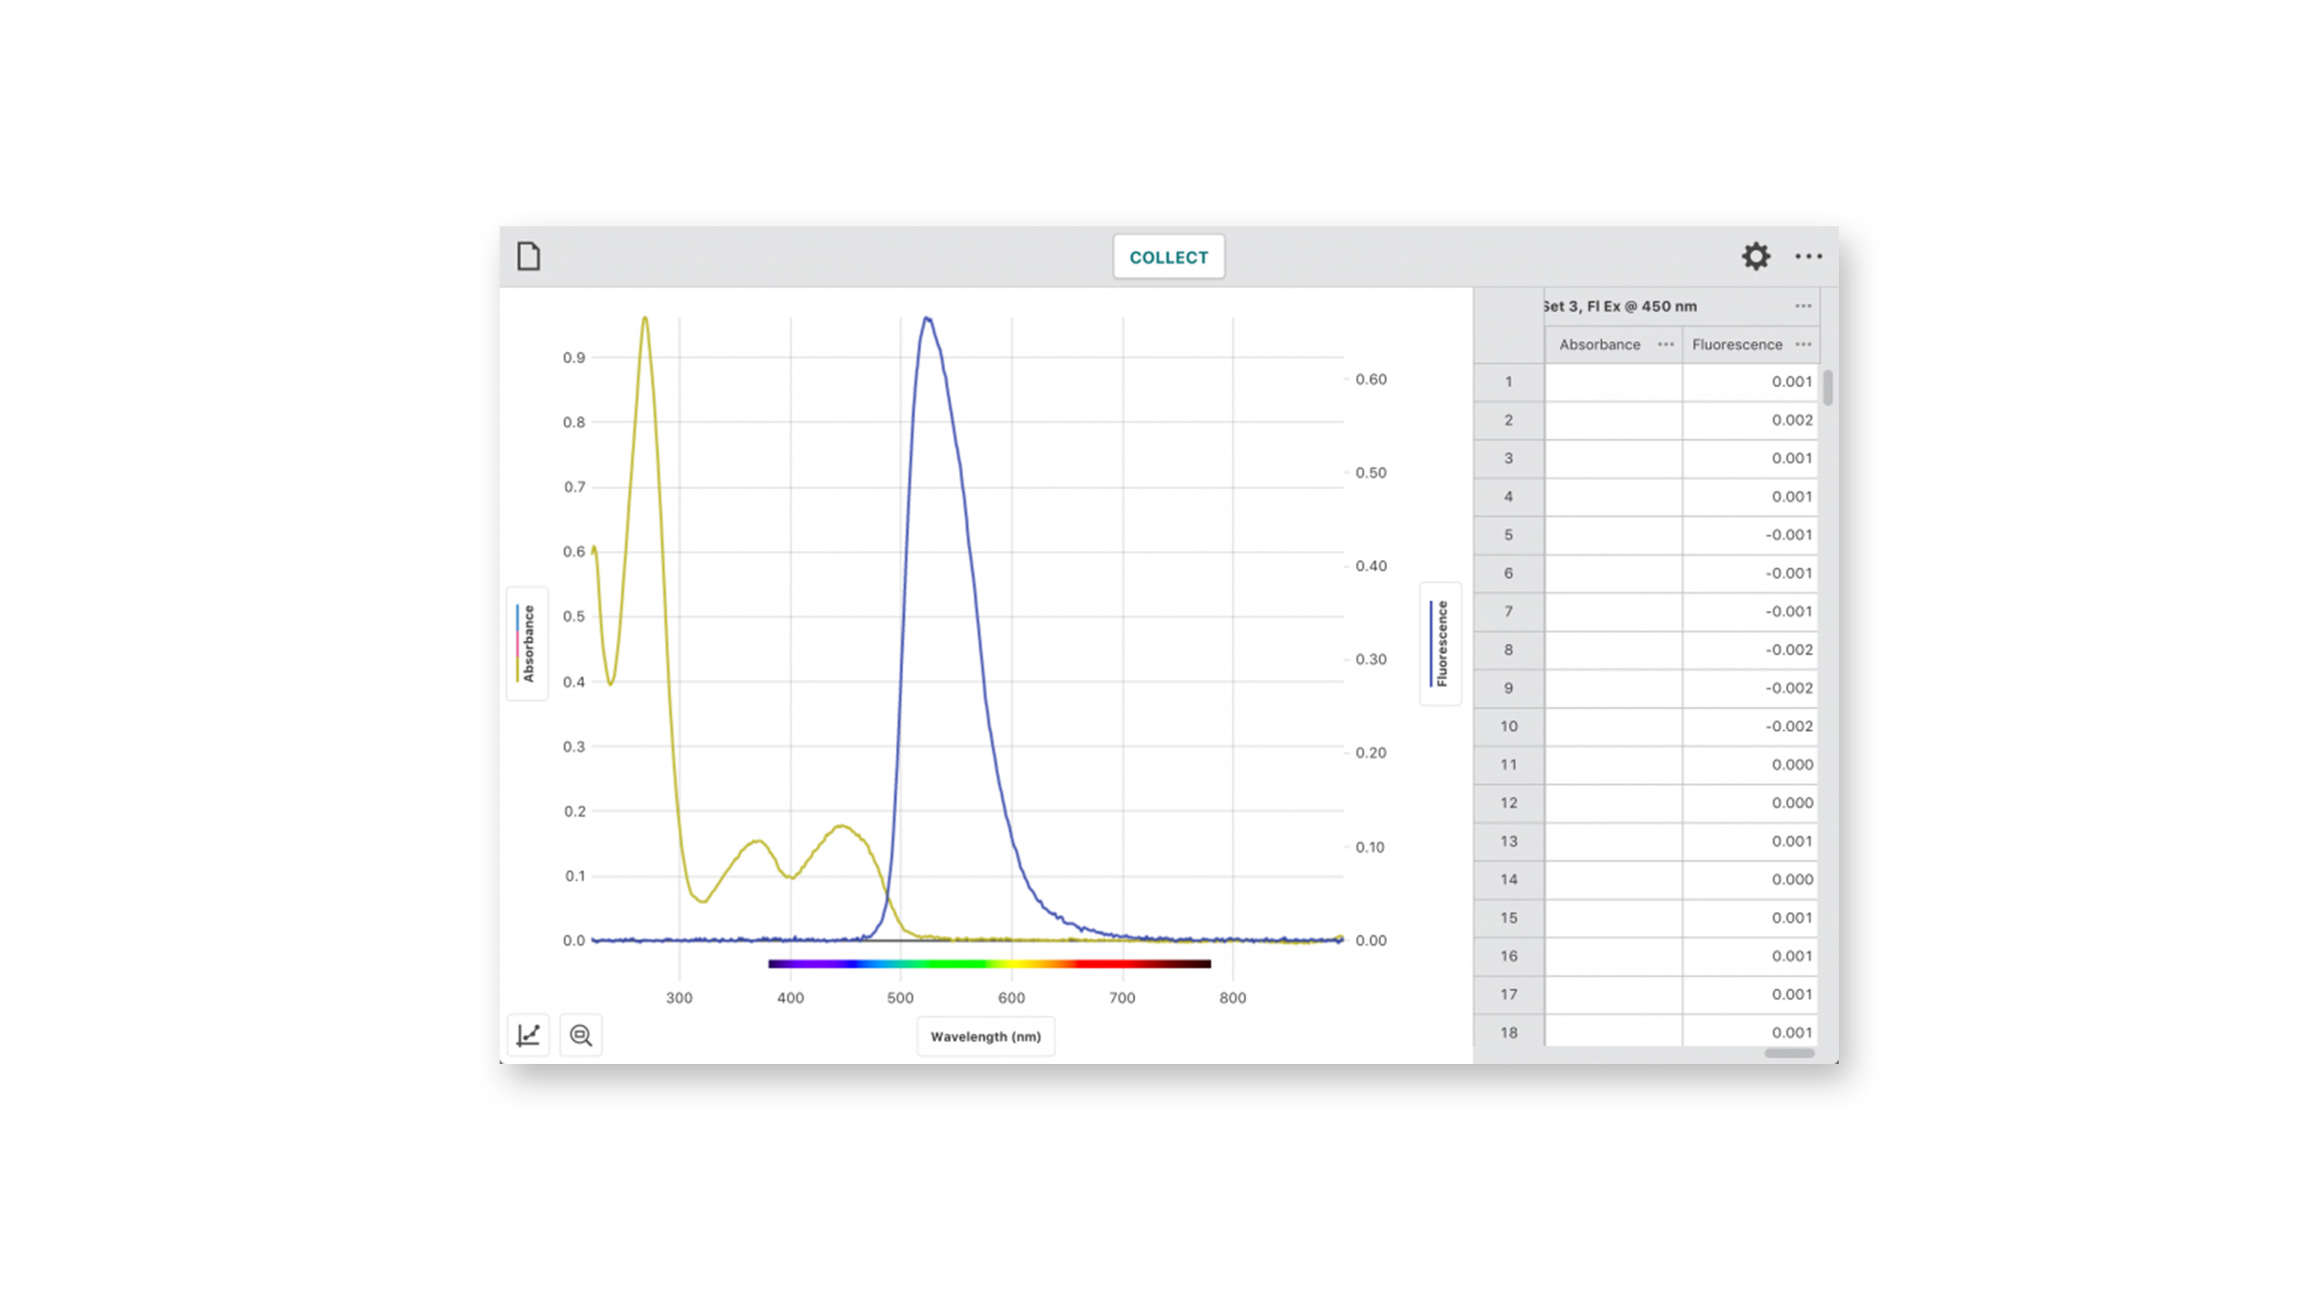This screenshot has width=2322, height=1306.
Task: Open the Fluorescence column options menu
Action: point(1803,344)
